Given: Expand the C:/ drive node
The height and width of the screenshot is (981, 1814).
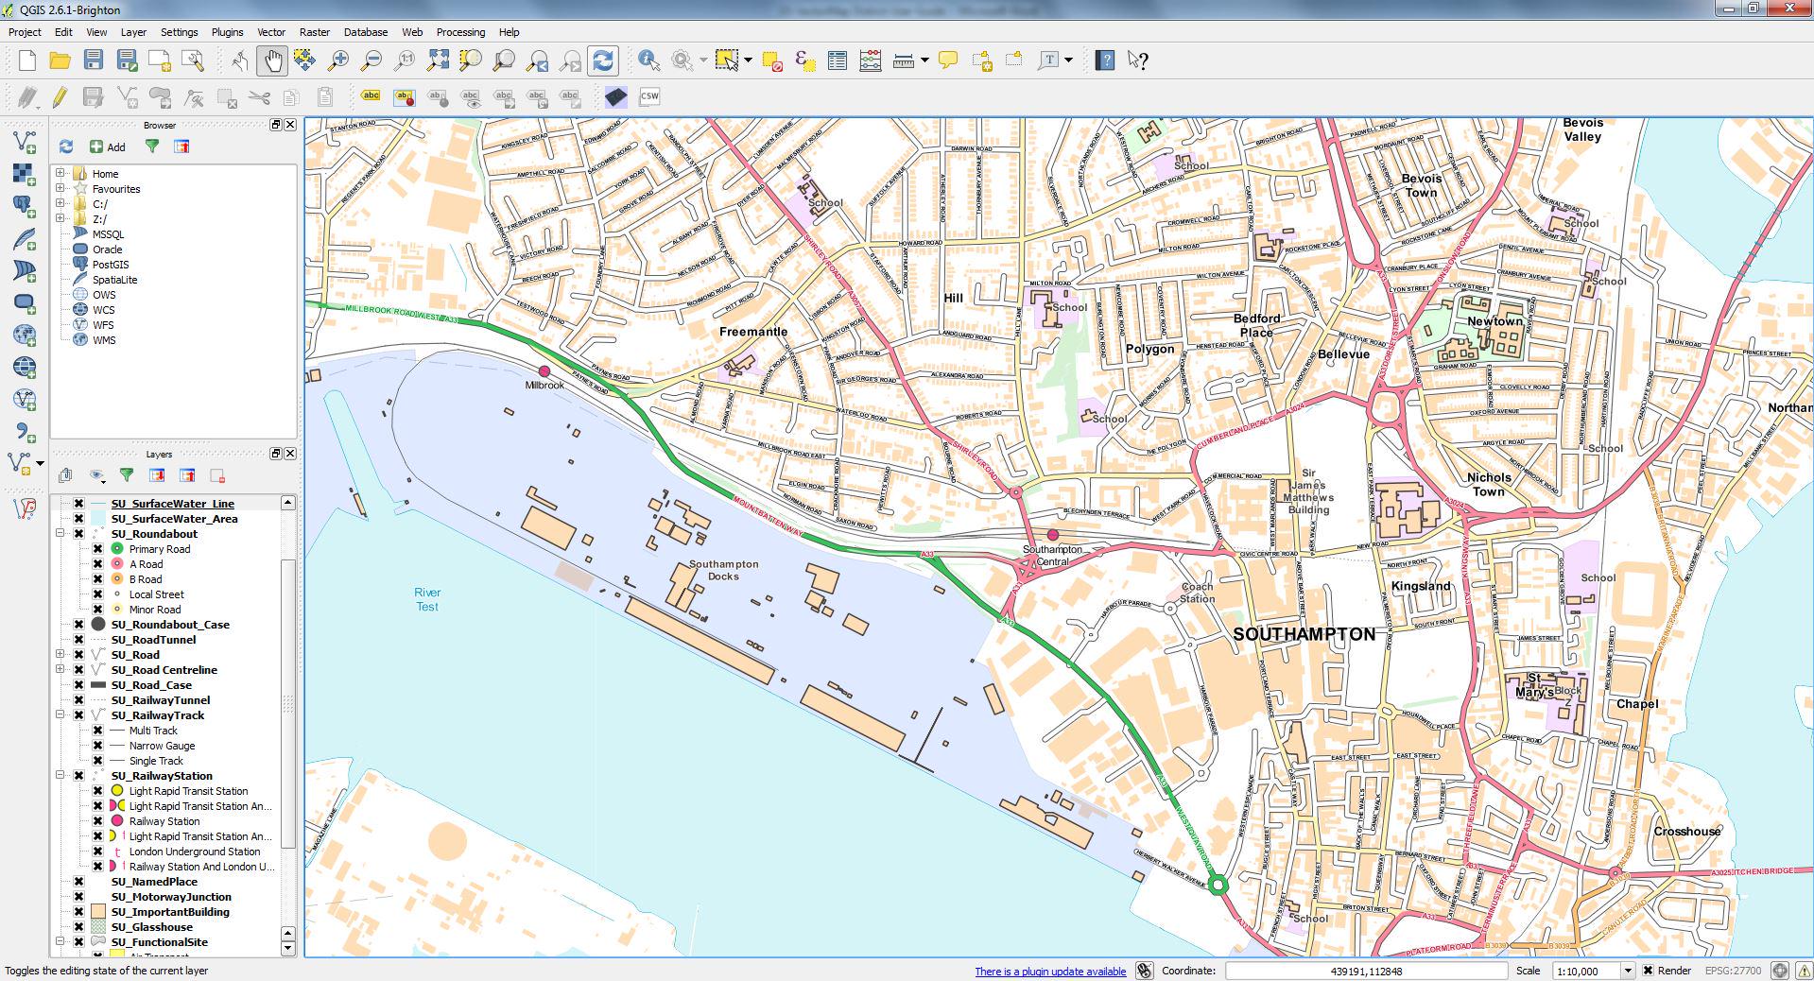Looking at the screenshot, I should [x=60, y=204].
